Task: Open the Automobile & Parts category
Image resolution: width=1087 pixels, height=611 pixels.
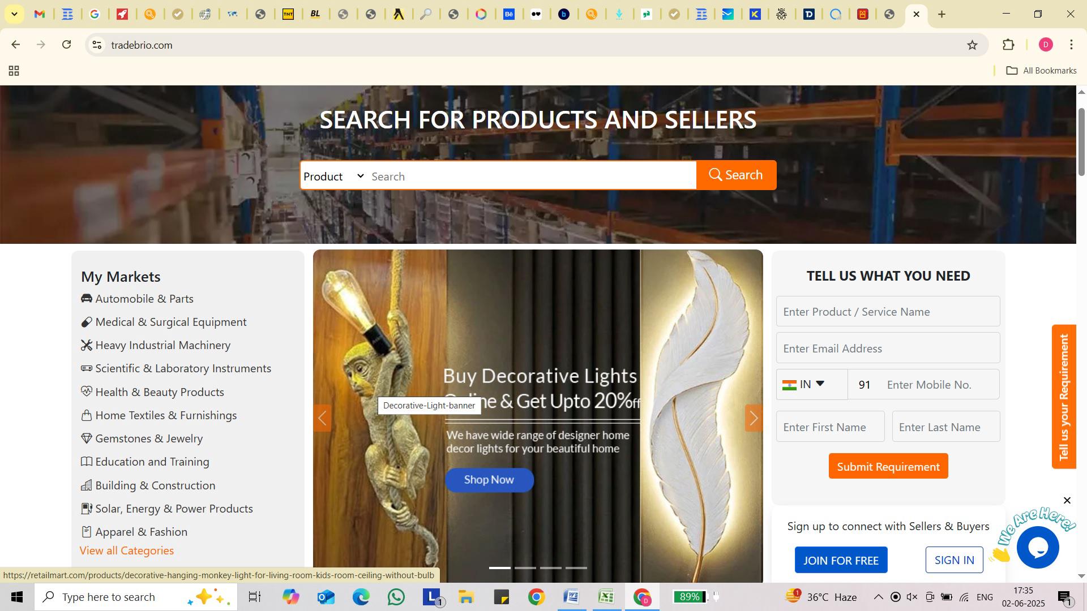Action: (144, 299)
